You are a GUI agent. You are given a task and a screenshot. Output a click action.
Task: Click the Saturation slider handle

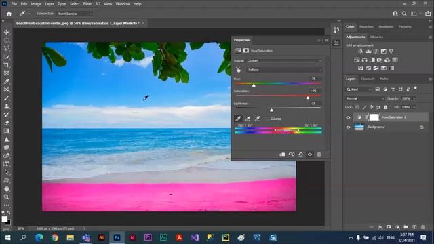tap(307, 98)
